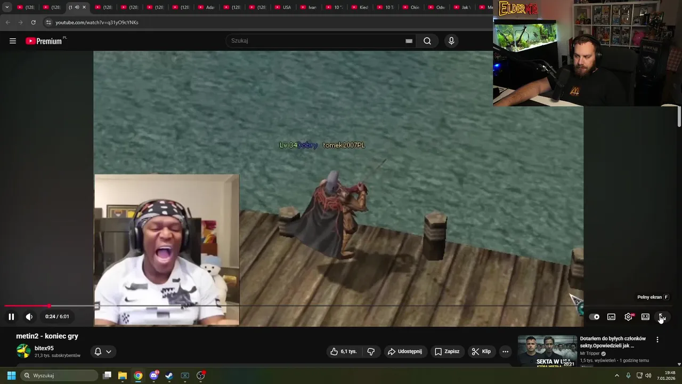Mute the tab via its speaker icon
The height and width of the screenshot is (384, 682).
(x=77, y=7)
